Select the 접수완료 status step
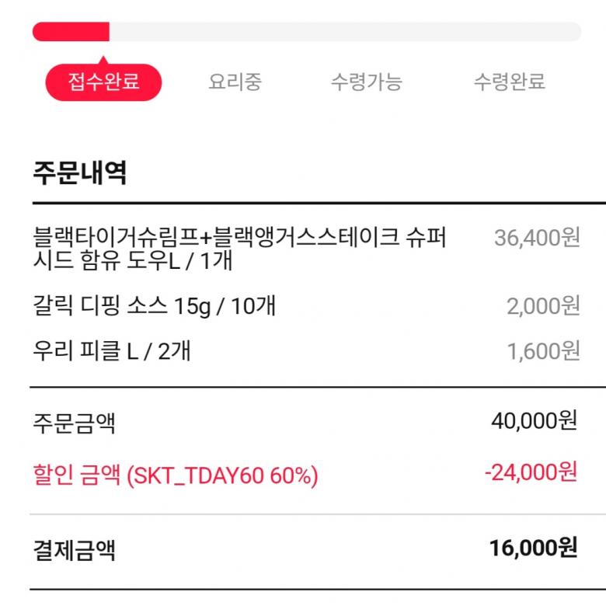This screenshot has height=606, width=606. (x=103, y=82)
